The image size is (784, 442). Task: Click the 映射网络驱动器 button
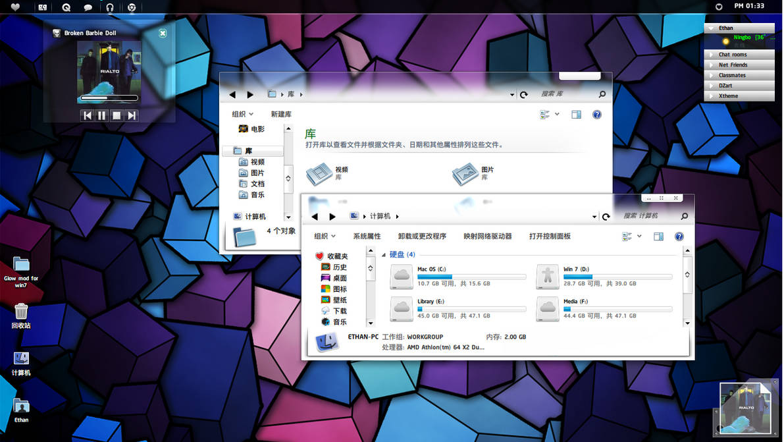(490, 236)
